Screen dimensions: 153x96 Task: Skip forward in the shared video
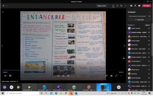point(68,76)
